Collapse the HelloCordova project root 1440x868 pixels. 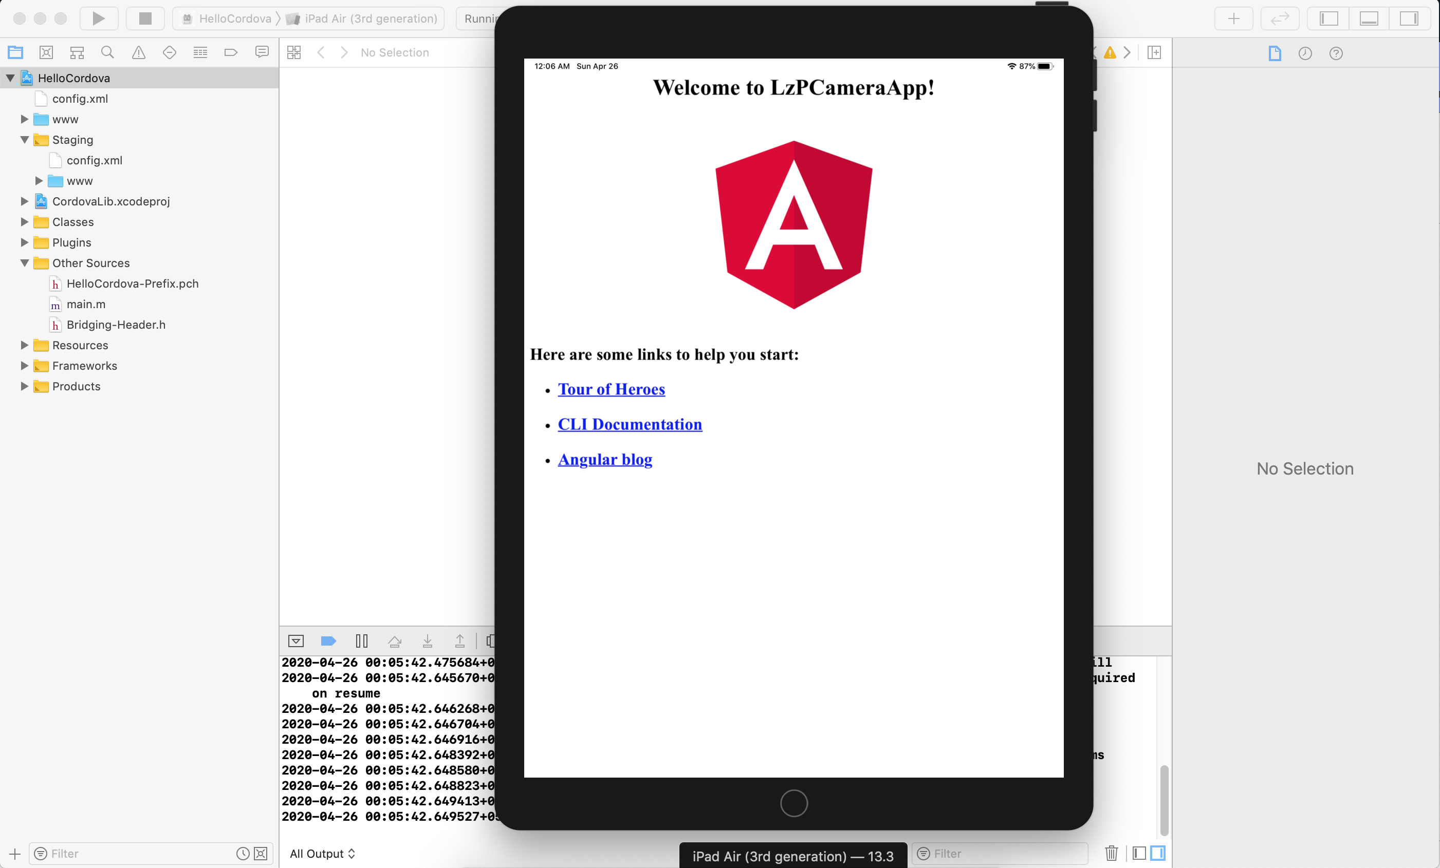point(10,78)
